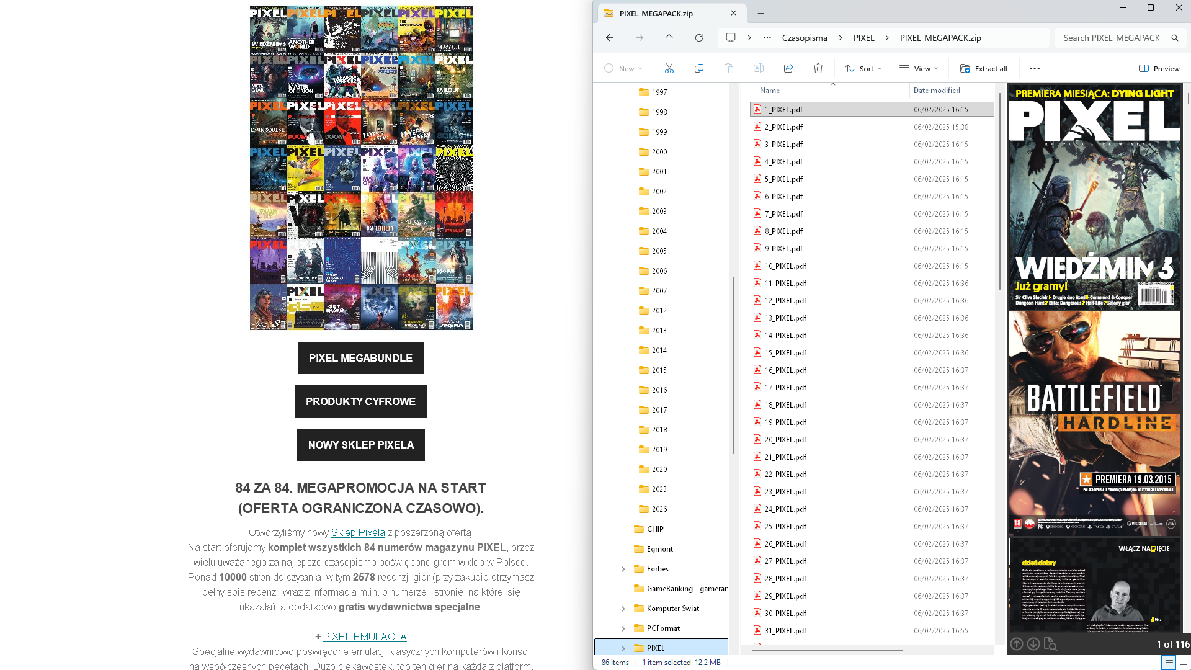Click the PIXEL MEGABUNDLE button
The width and height of the screenshot is (1191, 670).
(361, 358)
